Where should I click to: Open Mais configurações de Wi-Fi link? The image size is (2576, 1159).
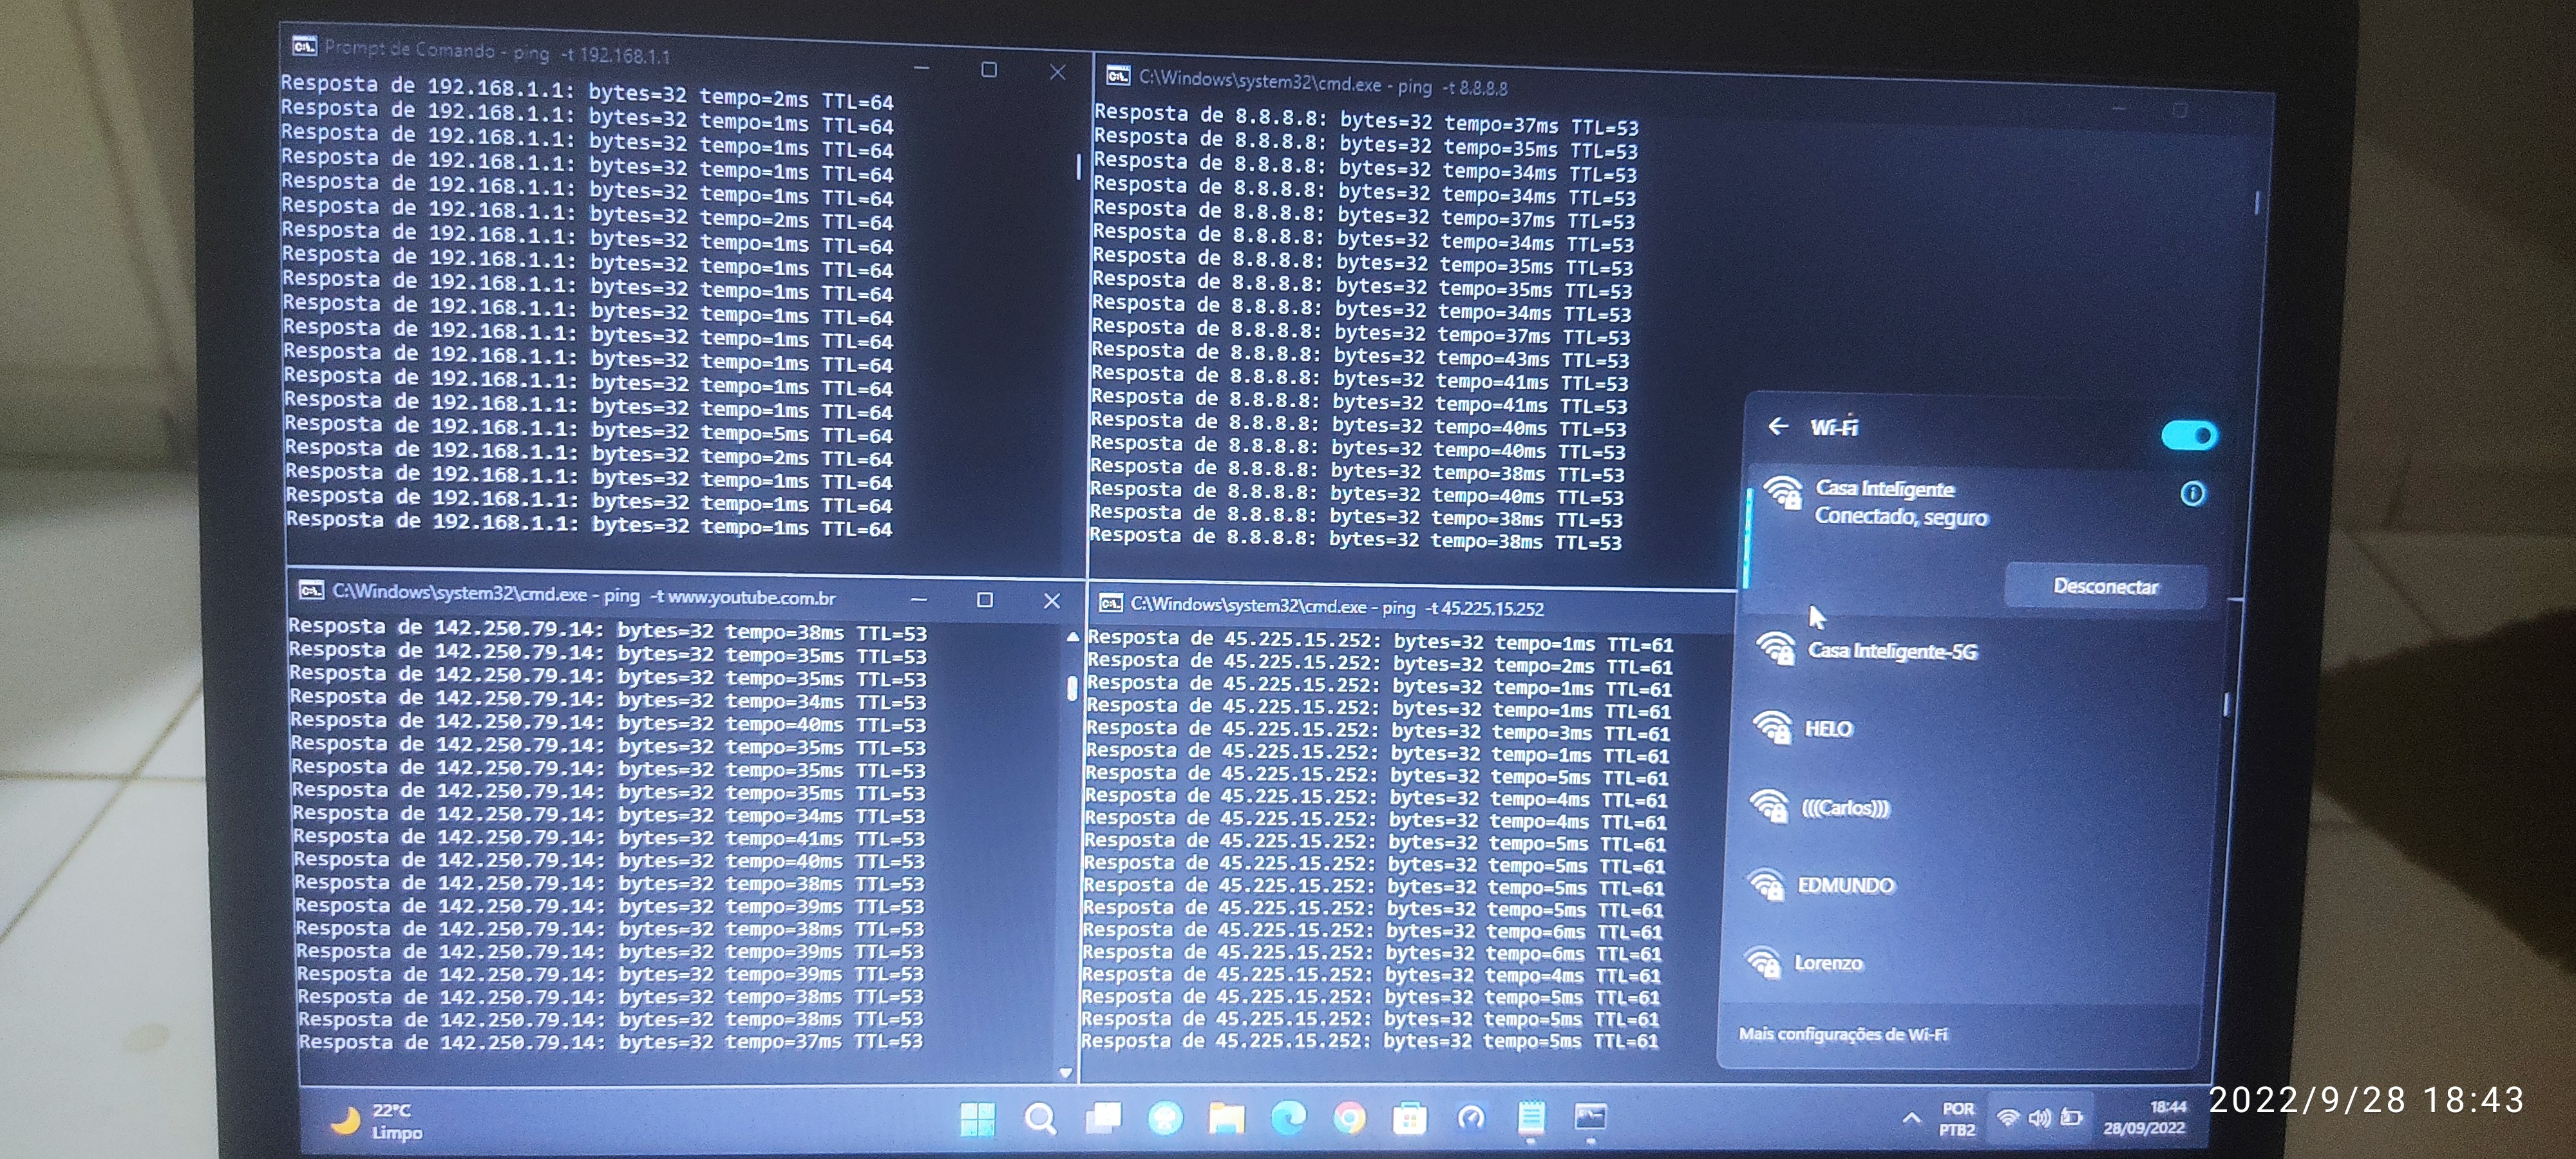click(x=1842, y=1034)
